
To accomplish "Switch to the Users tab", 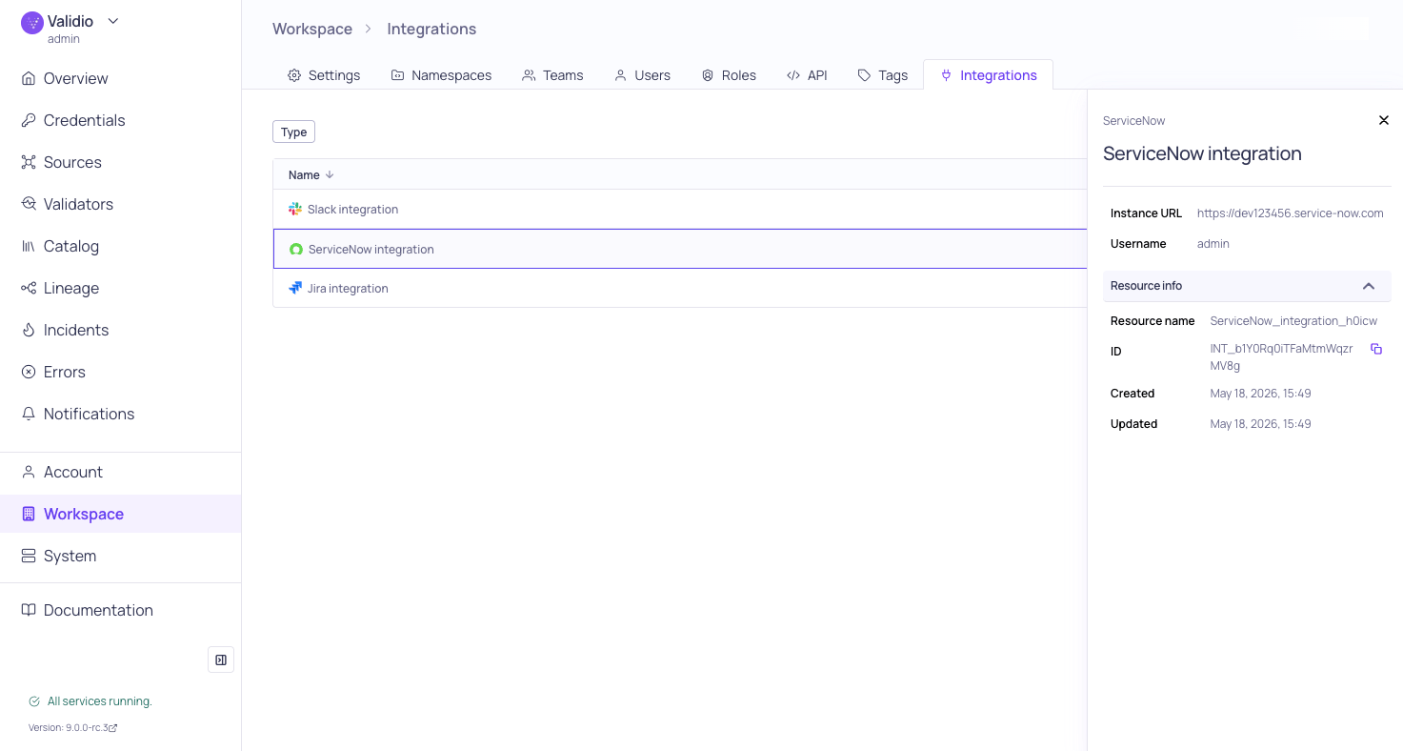I will (x=642, y=75).
